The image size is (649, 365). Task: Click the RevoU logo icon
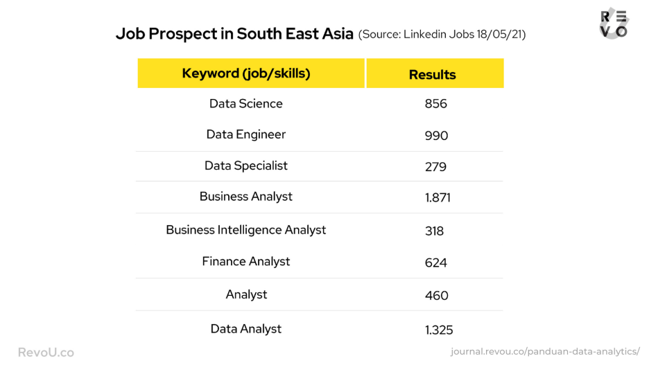[613, 24]
